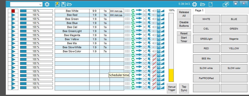249x96 pixels.
Task: Trigger the RED page button
Action: click(x=206, y=49)
